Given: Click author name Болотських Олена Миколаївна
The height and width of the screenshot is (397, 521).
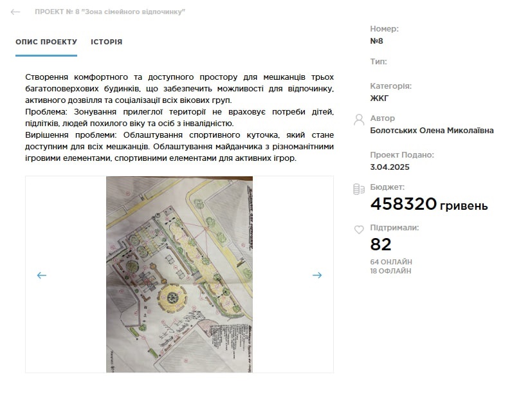Looking at the screenshot, I should click(x=432, y=131).
